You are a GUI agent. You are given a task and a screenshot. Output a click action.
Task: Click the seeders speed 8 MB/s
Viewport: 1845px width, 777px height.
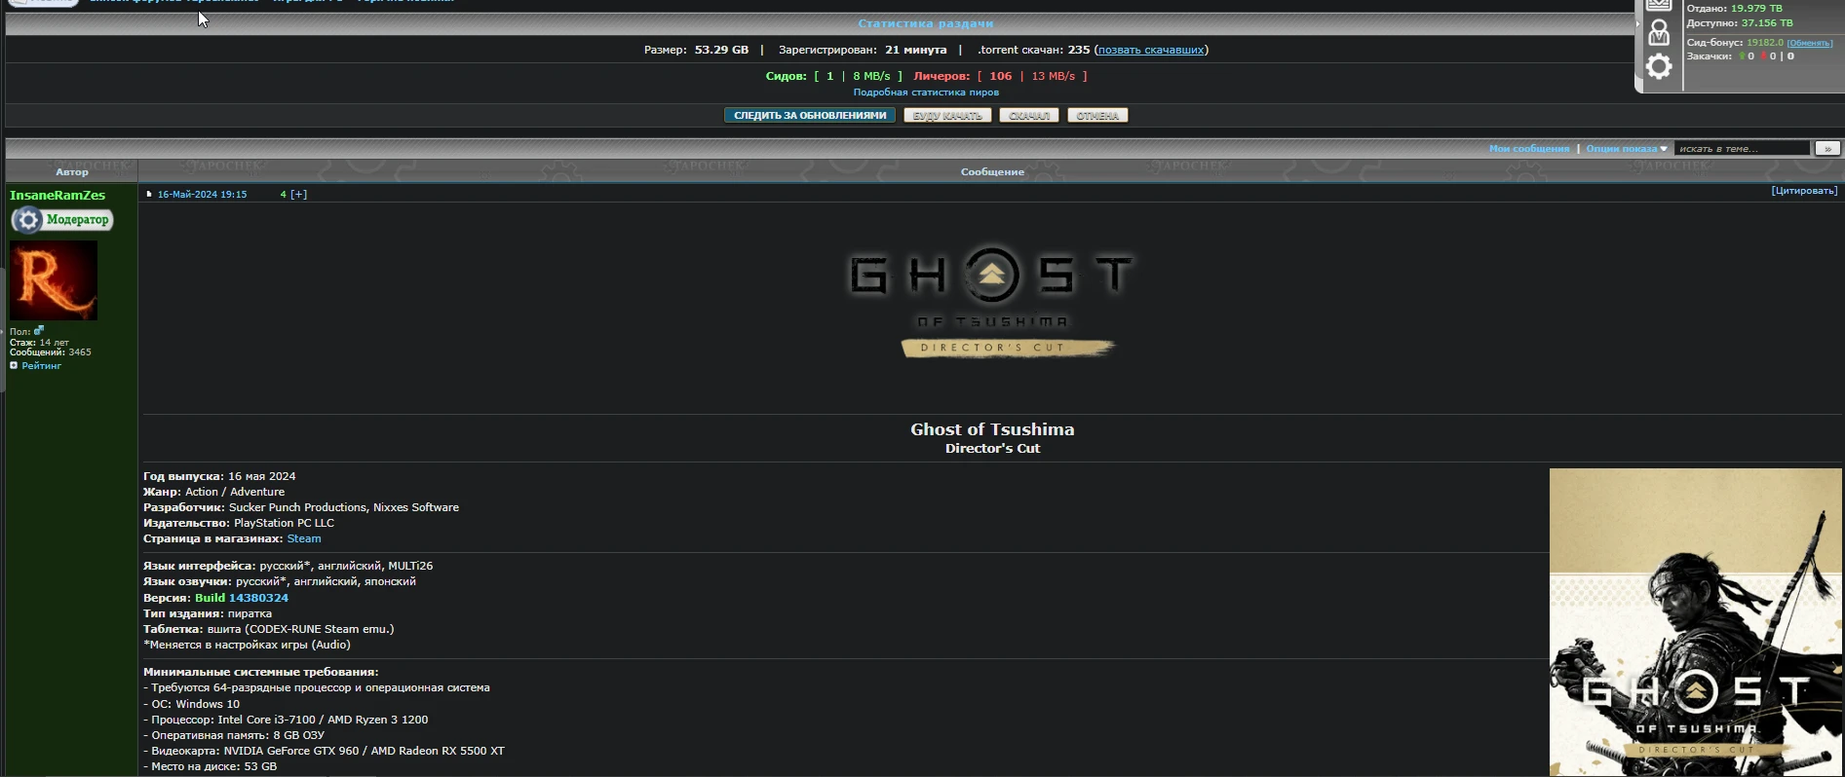871,76
